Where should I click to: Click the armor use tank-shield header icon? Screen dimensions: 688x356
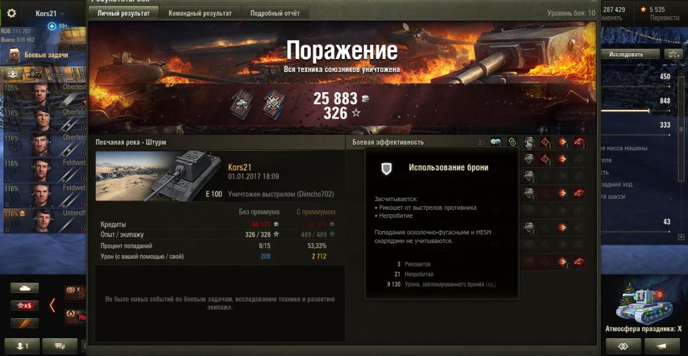(529, 142)
